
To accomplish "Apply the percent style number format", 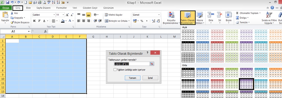I will 142,21.
